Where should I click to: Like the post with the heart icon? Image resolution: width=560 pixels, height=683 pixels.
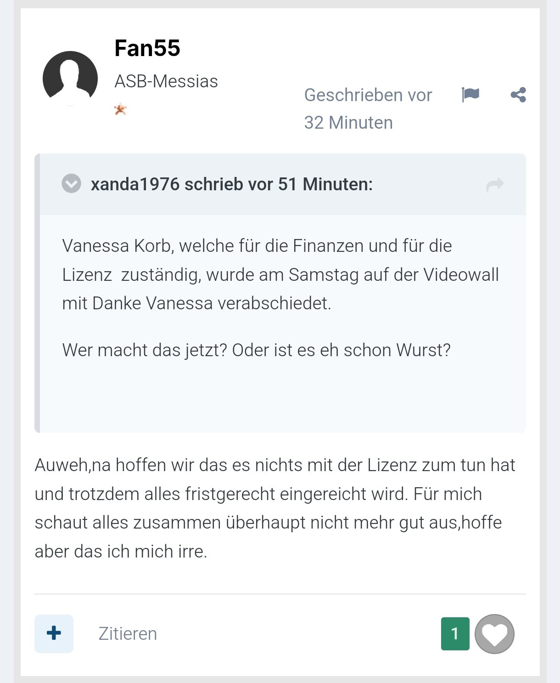click(x=494, y=634)
